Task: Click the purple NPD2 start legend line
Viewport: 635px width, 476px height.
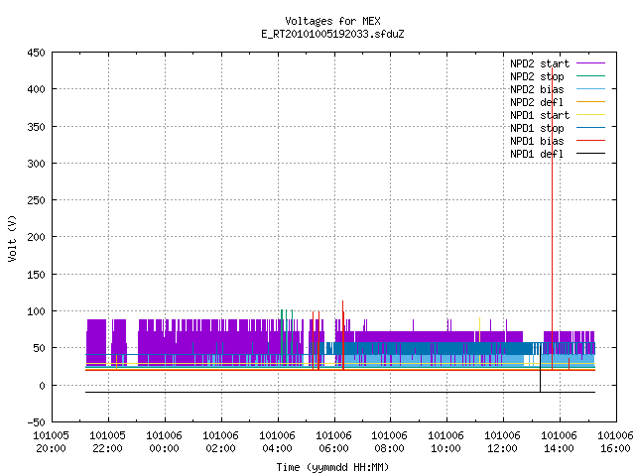Action: click(590, 63)
